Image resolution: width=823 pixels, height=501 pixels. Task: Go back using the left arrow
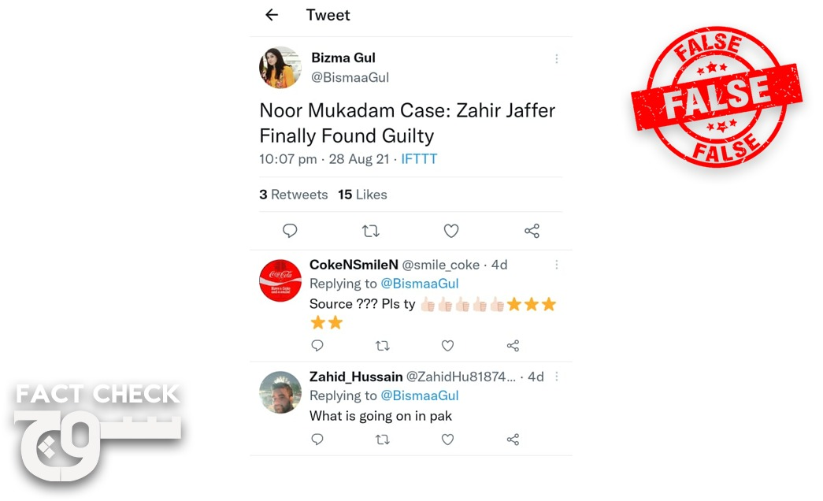[272, 15]
